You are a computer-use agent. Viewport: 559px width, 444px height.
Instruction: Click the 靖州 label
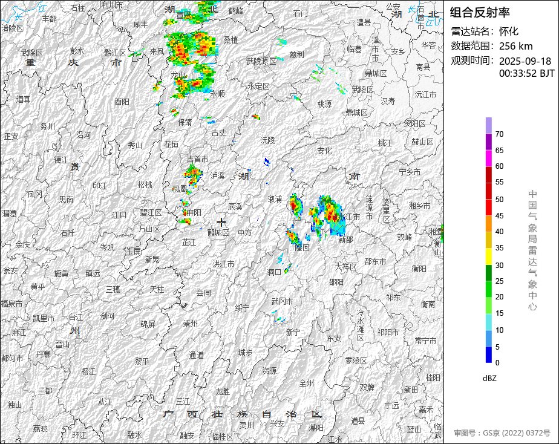pos(190,324)
